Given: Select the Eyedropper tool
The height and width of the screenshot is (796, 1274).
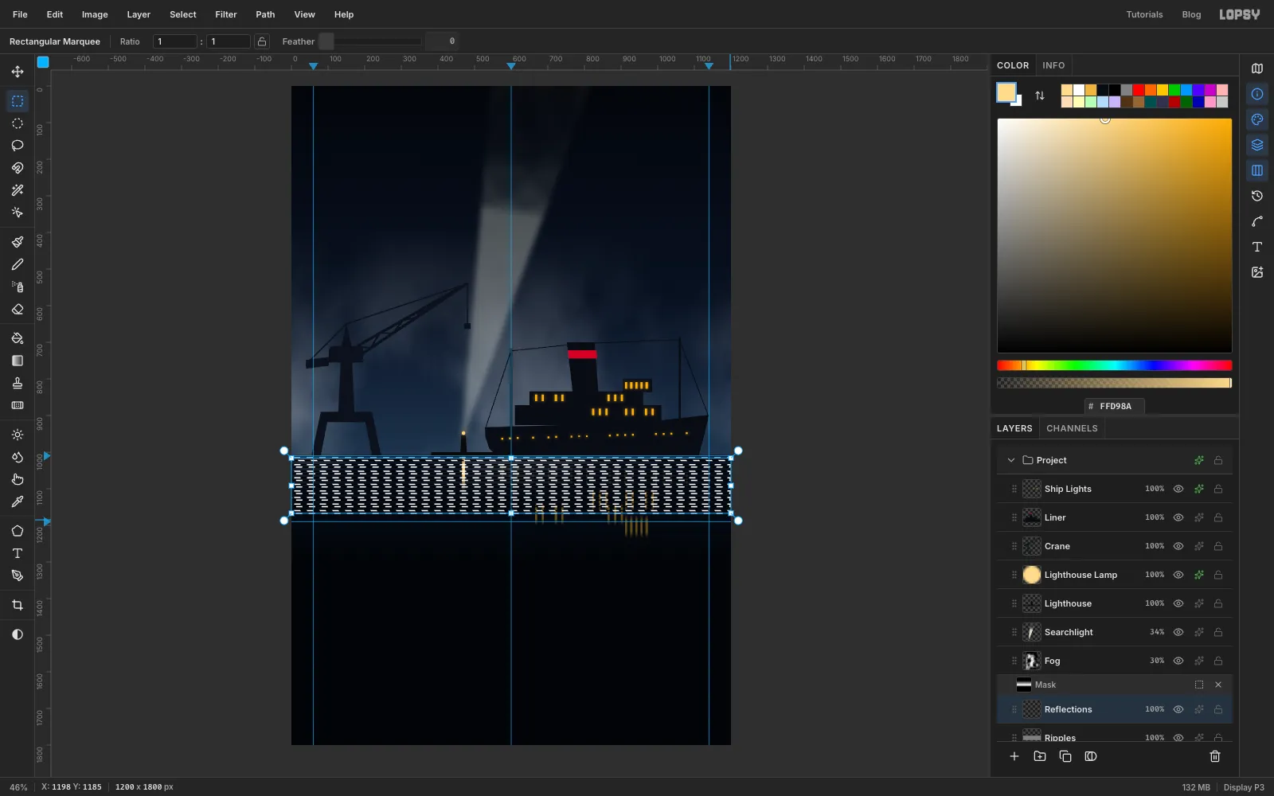Looking at the screenshot, I should (18, 501).
